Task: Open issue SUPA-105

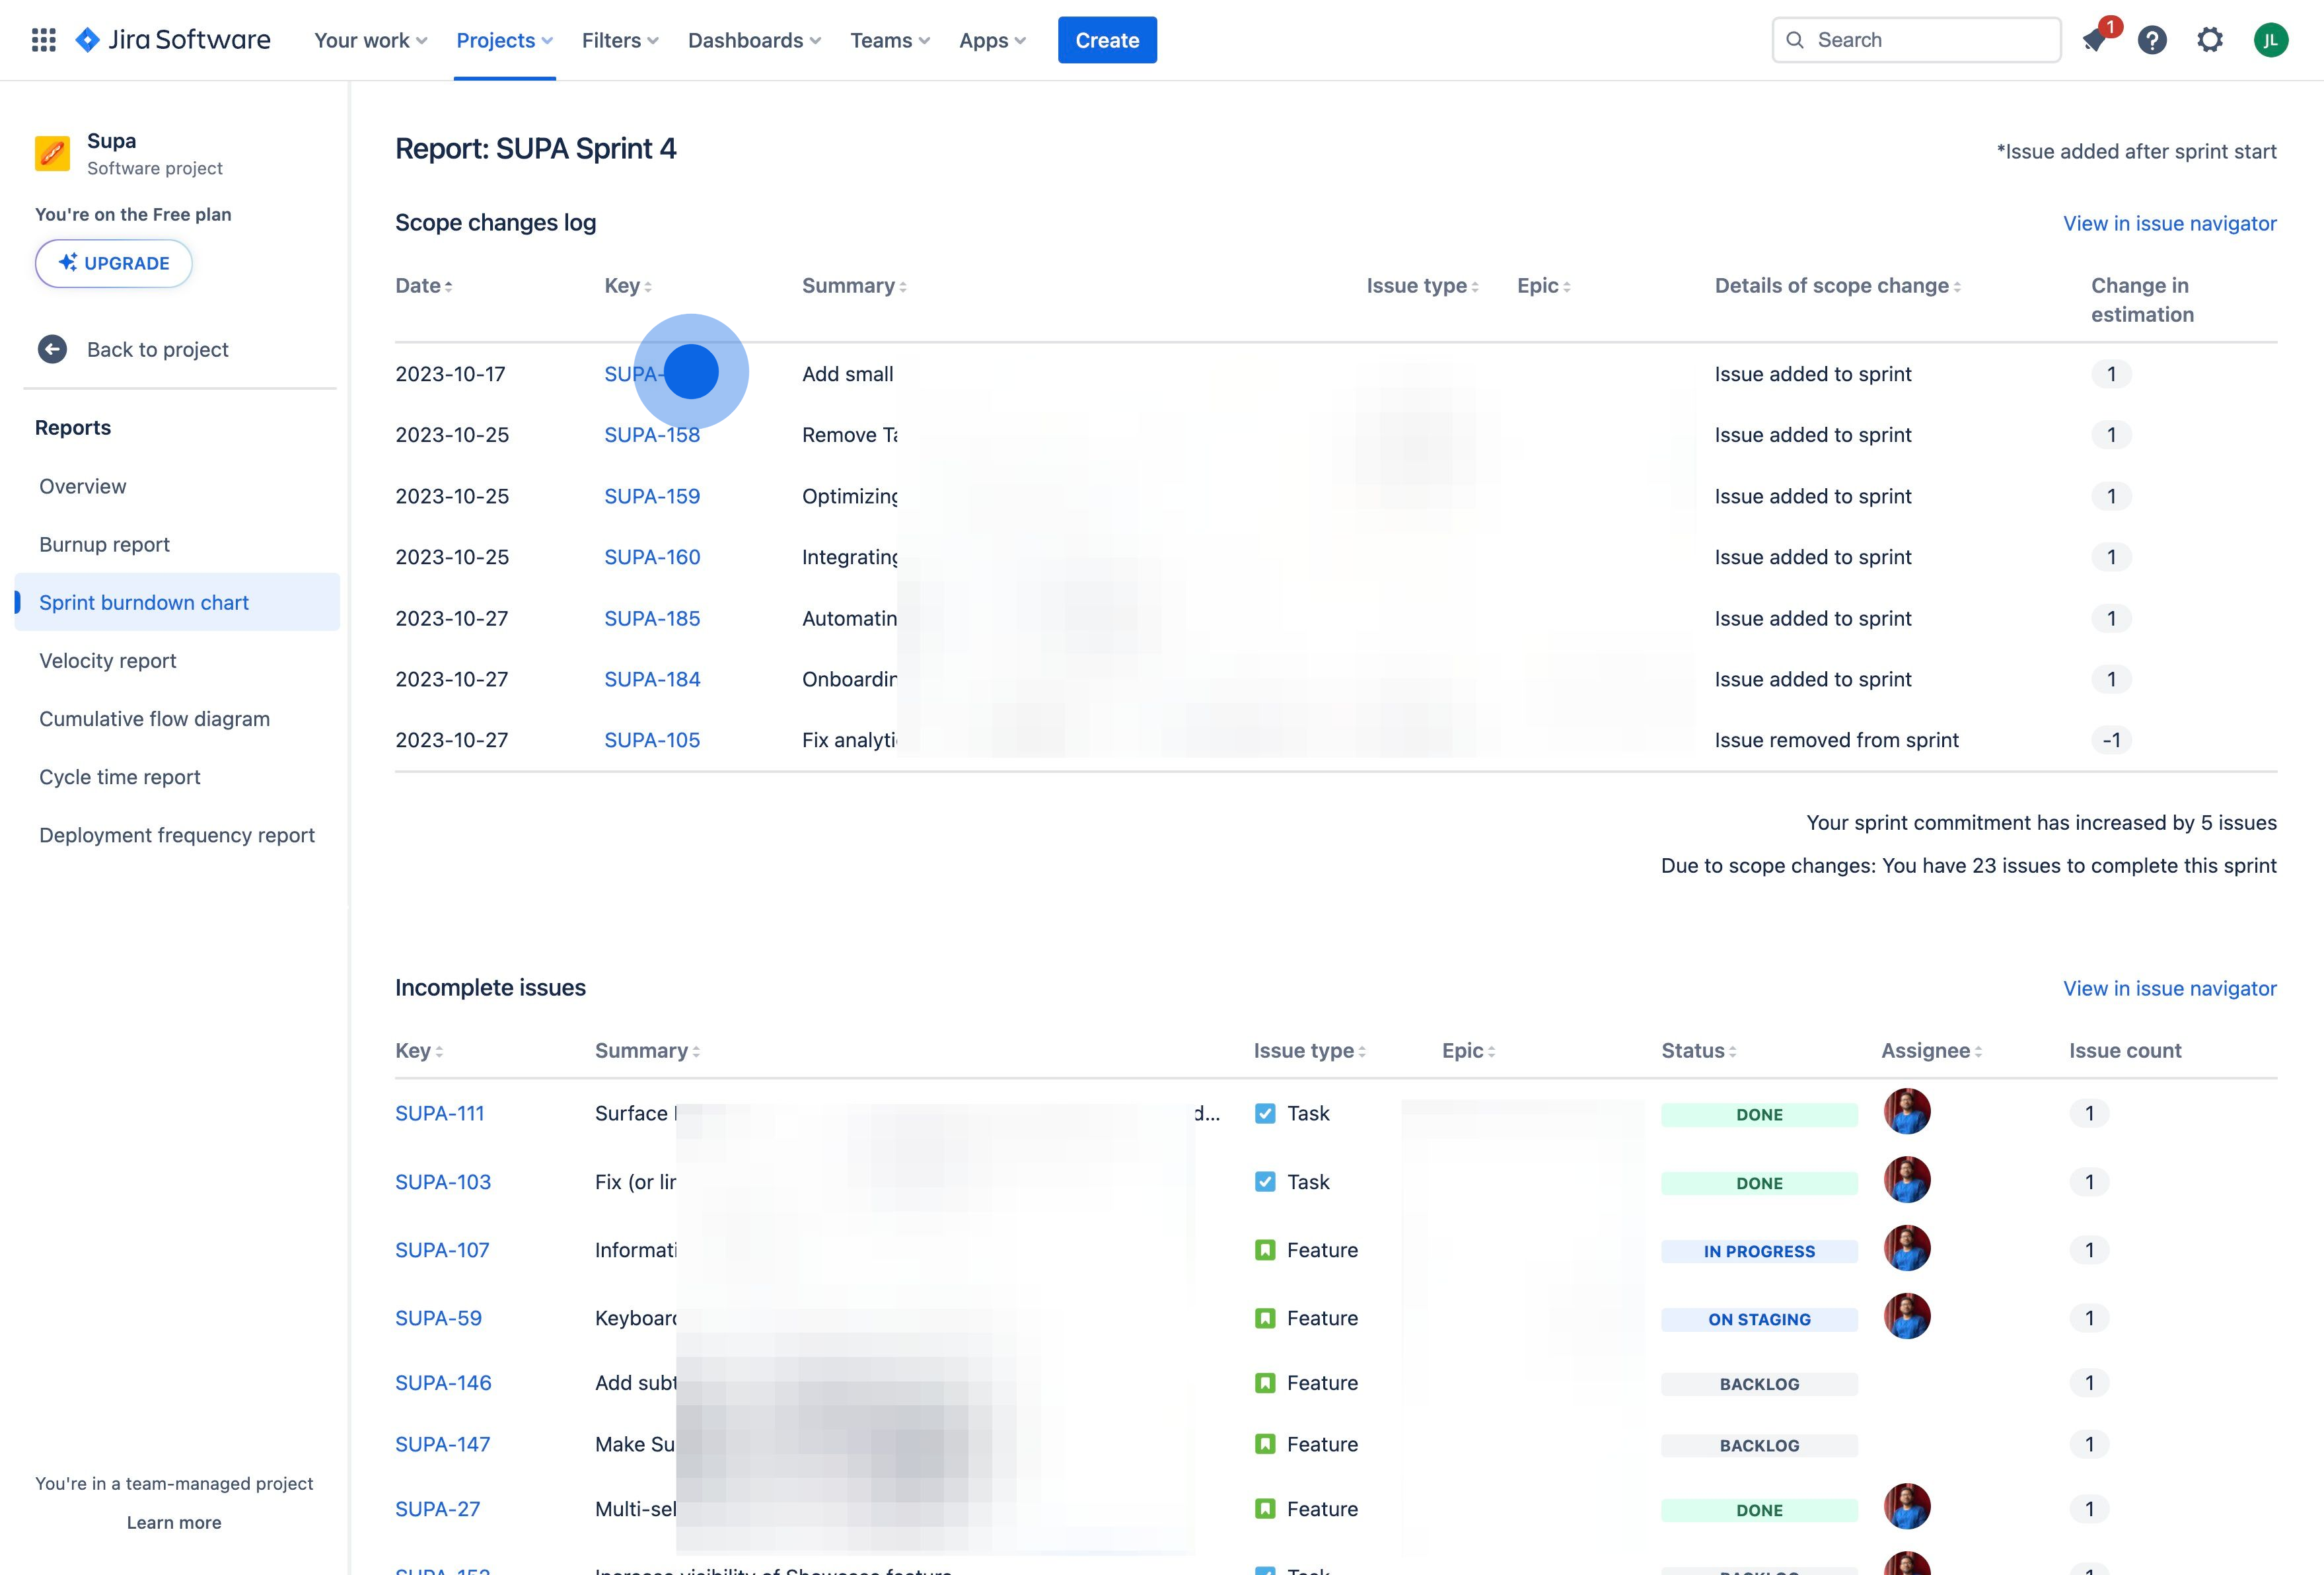Action: pyautogui.click(x=652, y=740)
